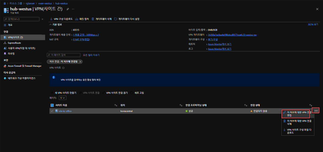Image resolution: width=323 pixels, height=152 pixels.
Task: Collapse the 기본 정보 section
Action: click(56, 24)
